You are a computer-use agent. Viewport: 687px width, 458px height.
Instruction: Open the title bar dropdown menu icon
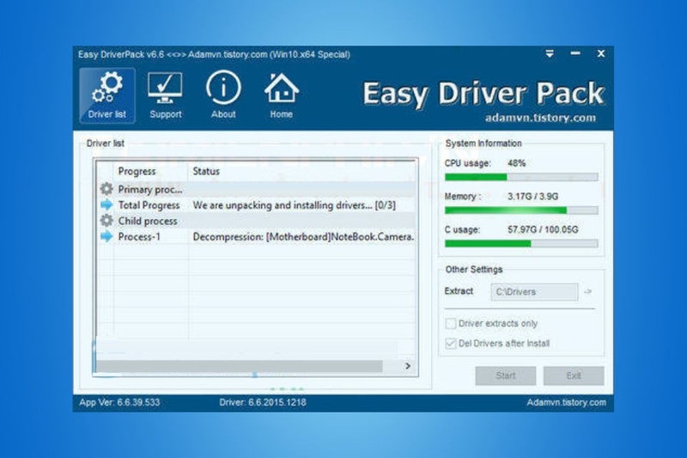click(550, 54)
